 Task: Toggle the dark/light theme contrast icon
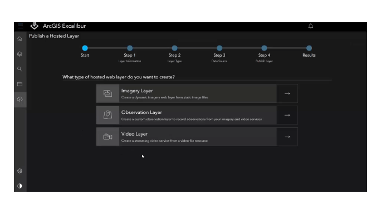pyautogui.click(x=19, y=186)
